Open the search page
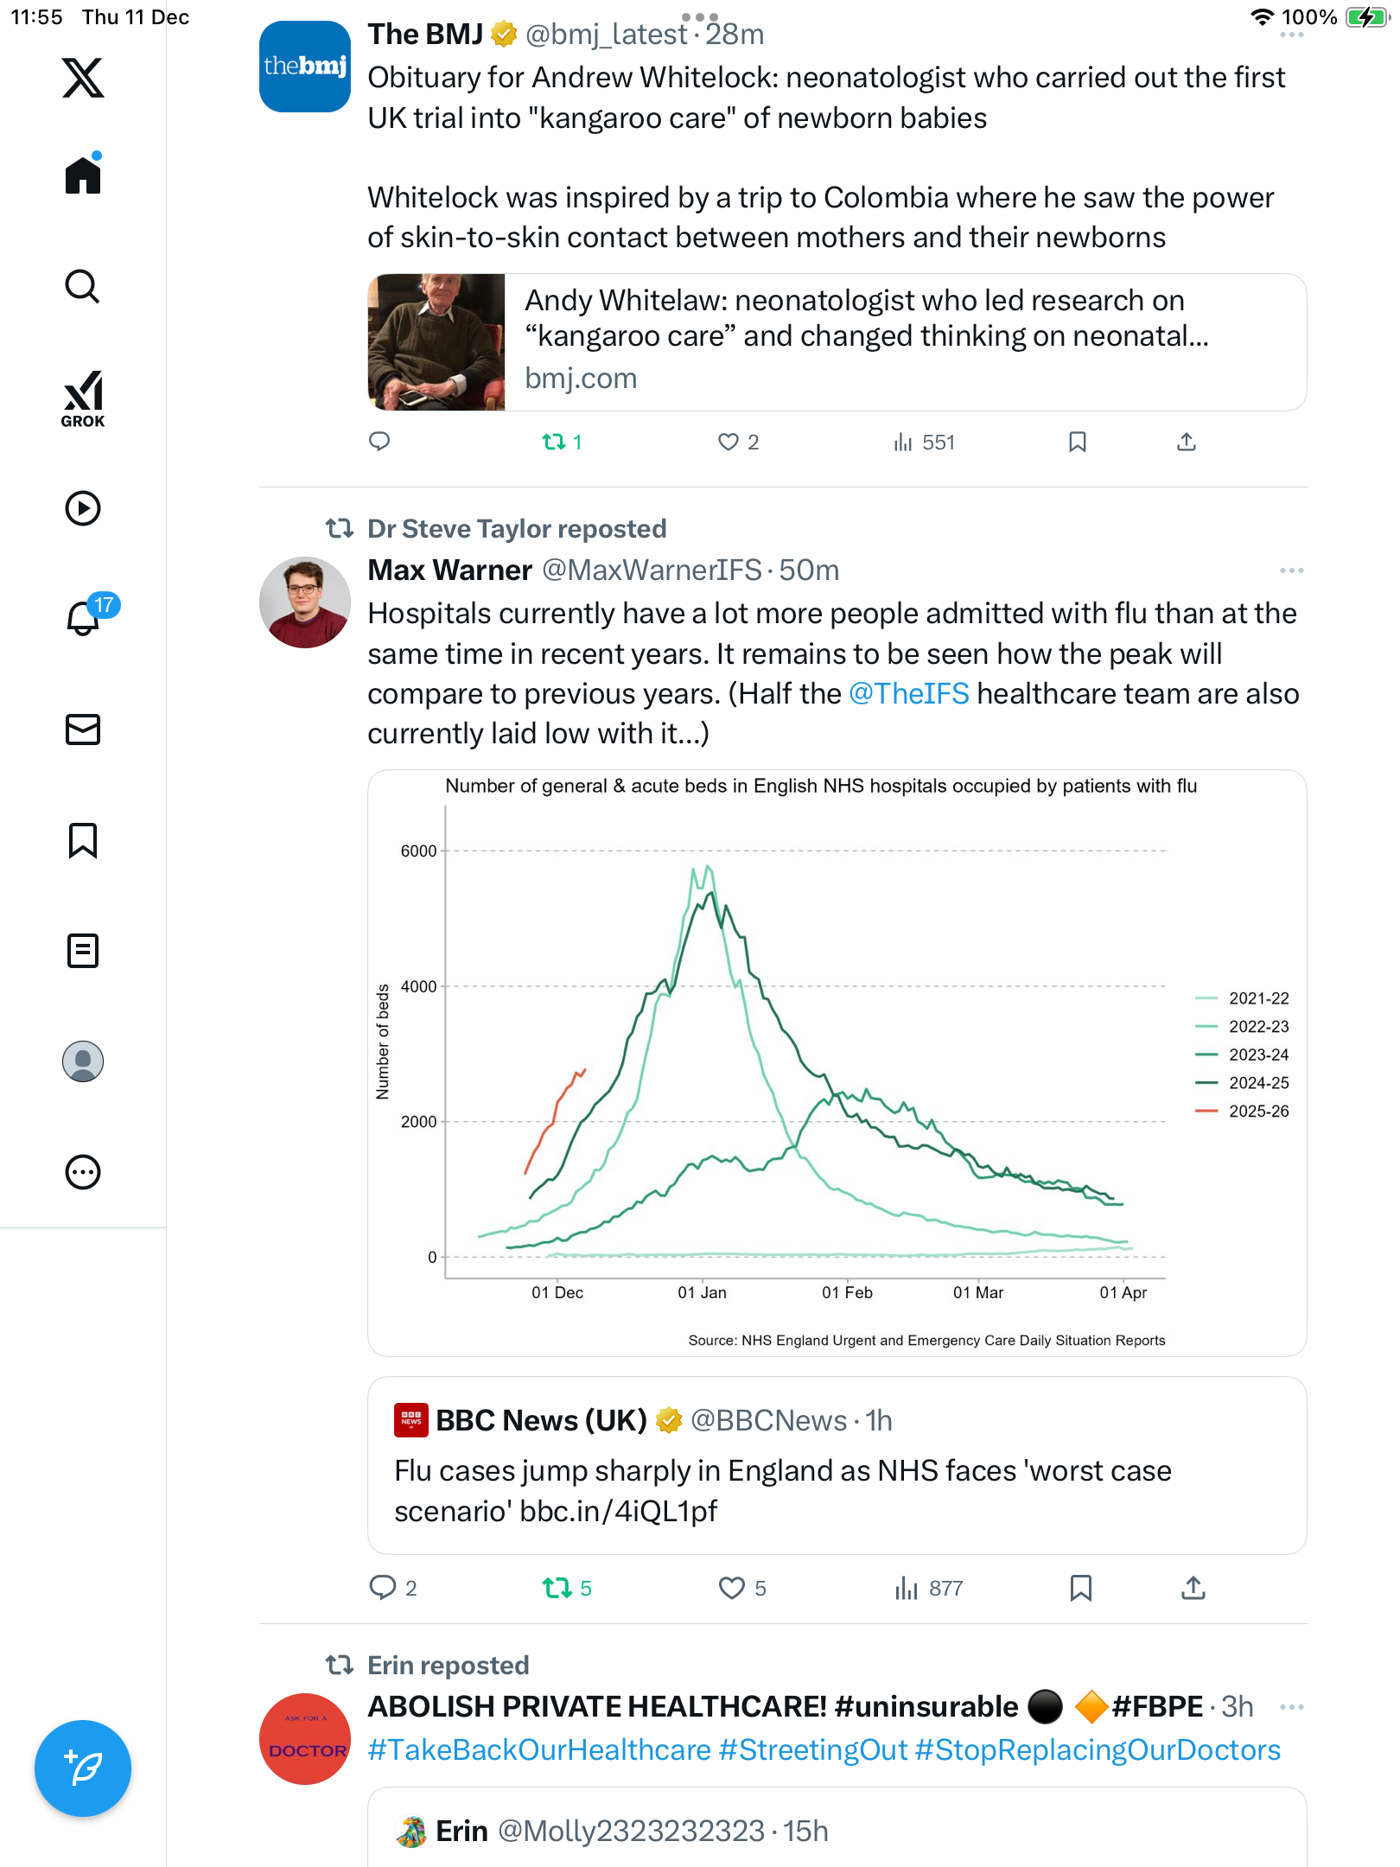 coord(83,286)
